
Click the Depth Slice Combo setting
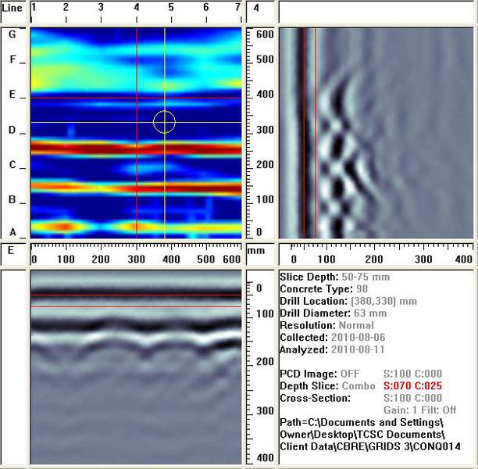tap(358, 386)
